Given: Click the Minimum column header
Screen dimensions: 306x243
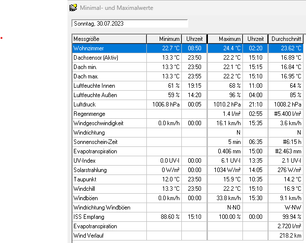Looking at the screenshot, I should point(164,39).
